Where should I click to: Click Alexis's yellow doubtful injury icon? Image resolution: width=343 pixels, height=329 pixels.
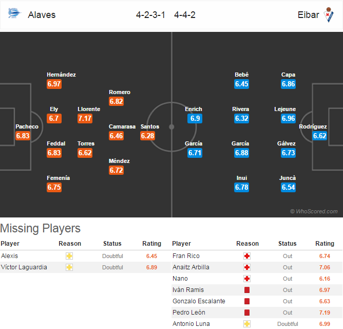(69, 256)
